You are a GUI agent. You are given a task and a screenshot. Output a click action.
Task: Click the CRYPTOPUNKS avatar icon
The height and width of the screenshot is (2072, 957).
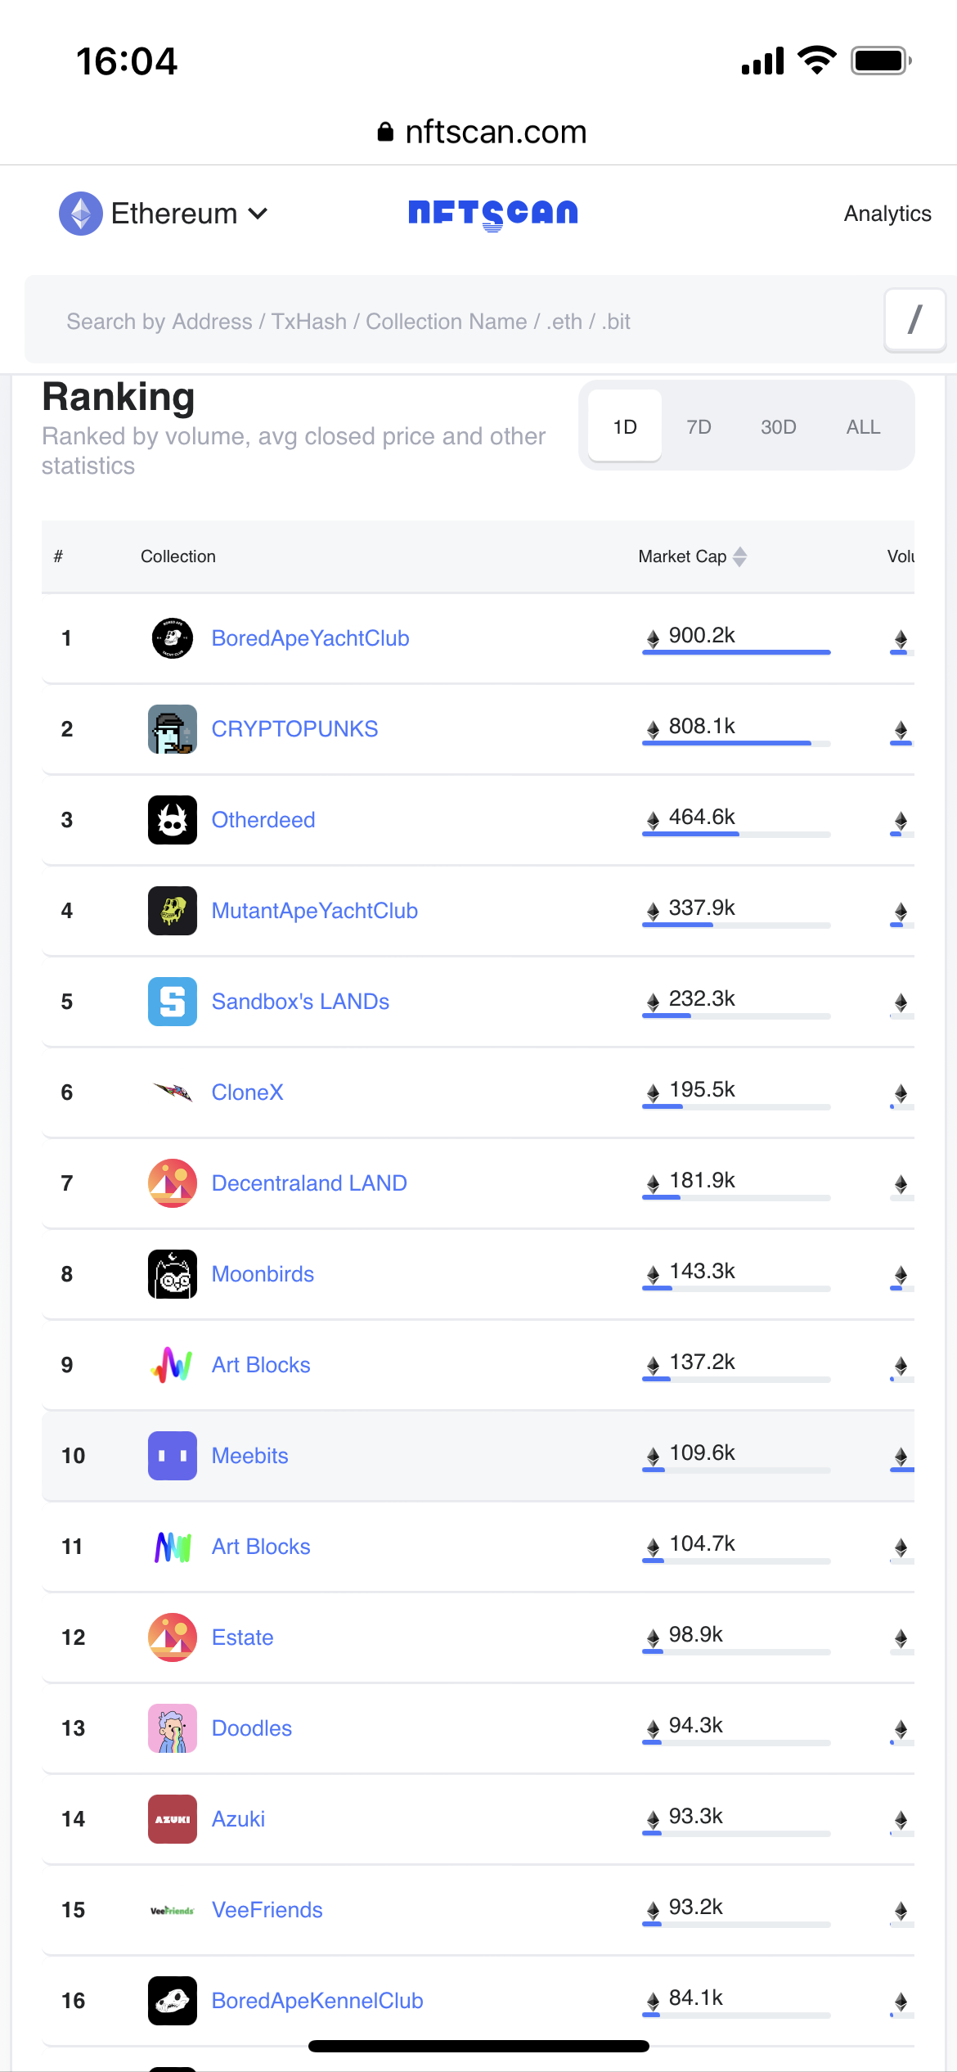pyautogui.click(x=172, y=729)
